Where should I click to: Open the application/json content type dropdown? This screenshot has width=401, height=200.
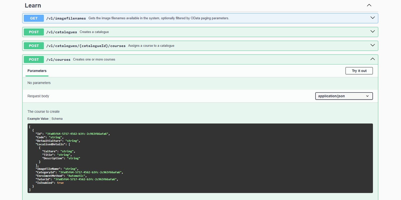[x=344, y=96]
